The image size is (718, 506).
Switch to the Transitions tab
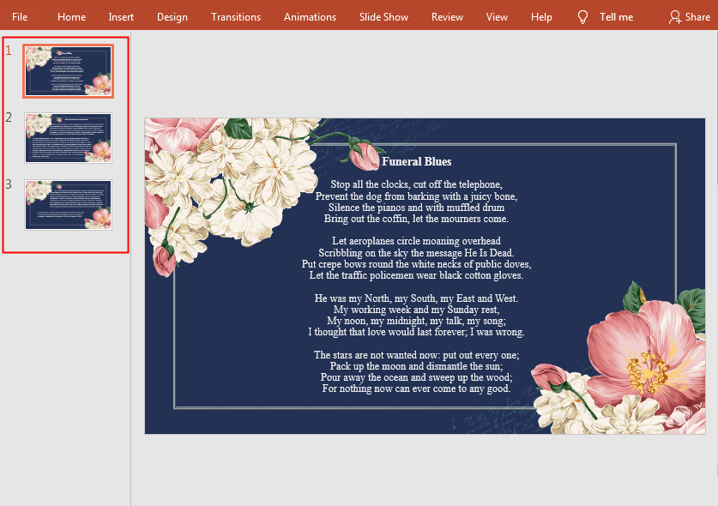[x=236, y=17]
